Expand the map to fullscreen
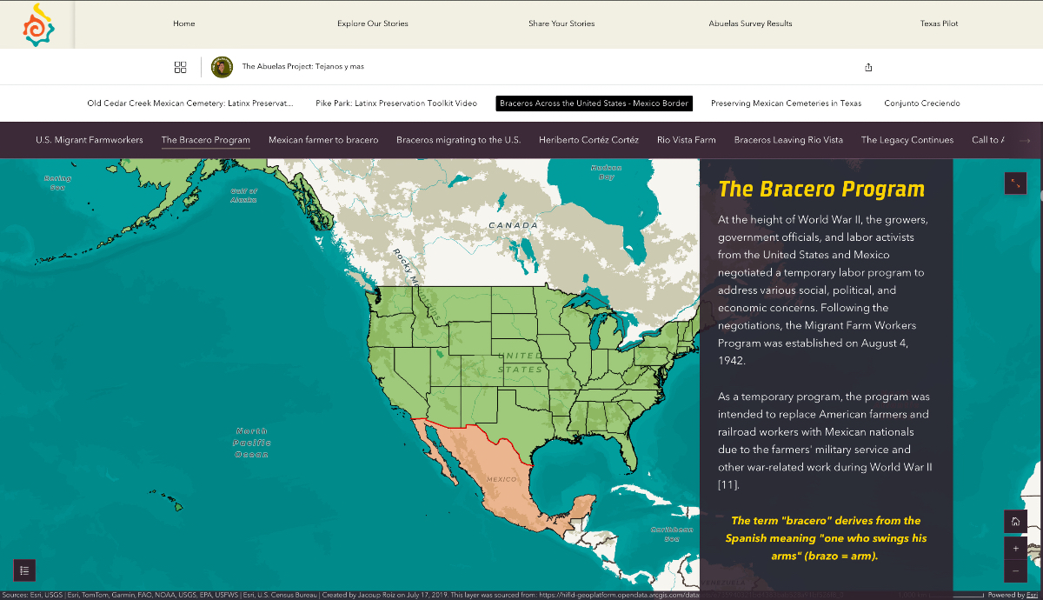 pyautogui.click(x=1015, y=183)
